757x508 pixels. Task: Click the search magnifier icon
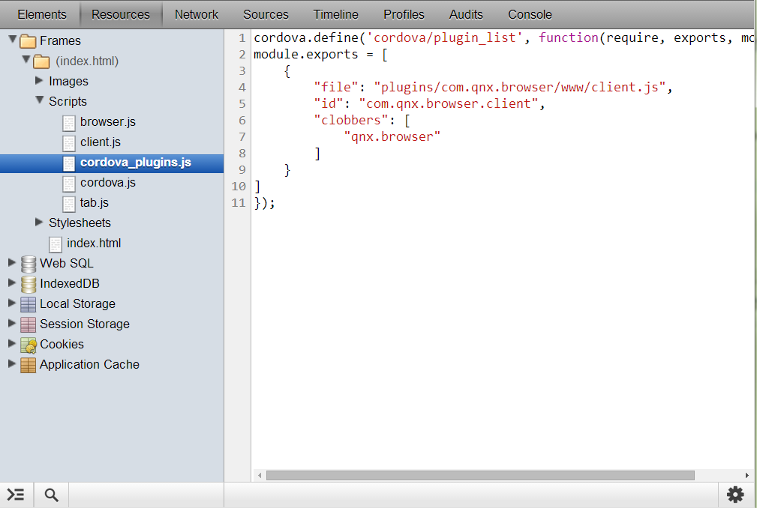[x=51, y=495]
